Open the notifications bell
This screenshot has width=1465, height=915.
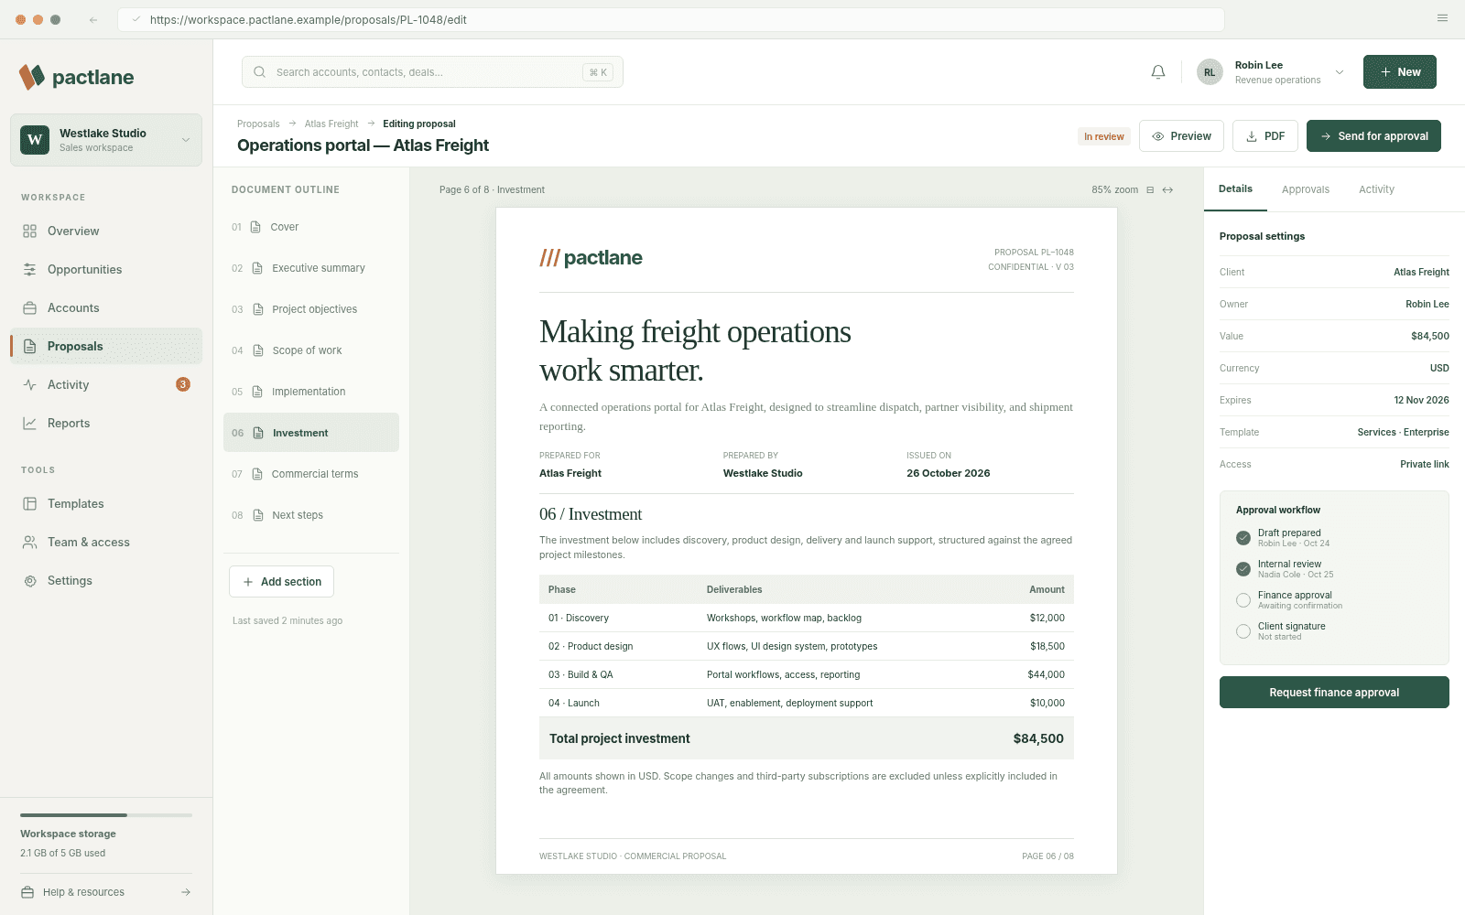[1158, 72]
